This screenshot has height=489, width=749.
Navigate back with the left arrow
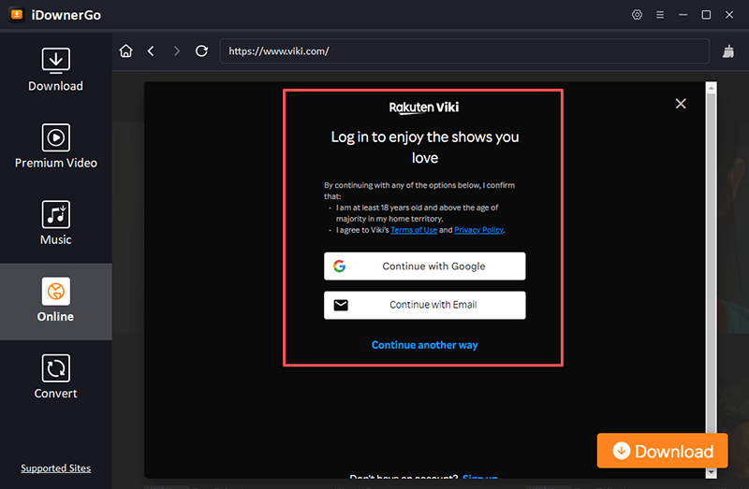(x=151, y=50)
